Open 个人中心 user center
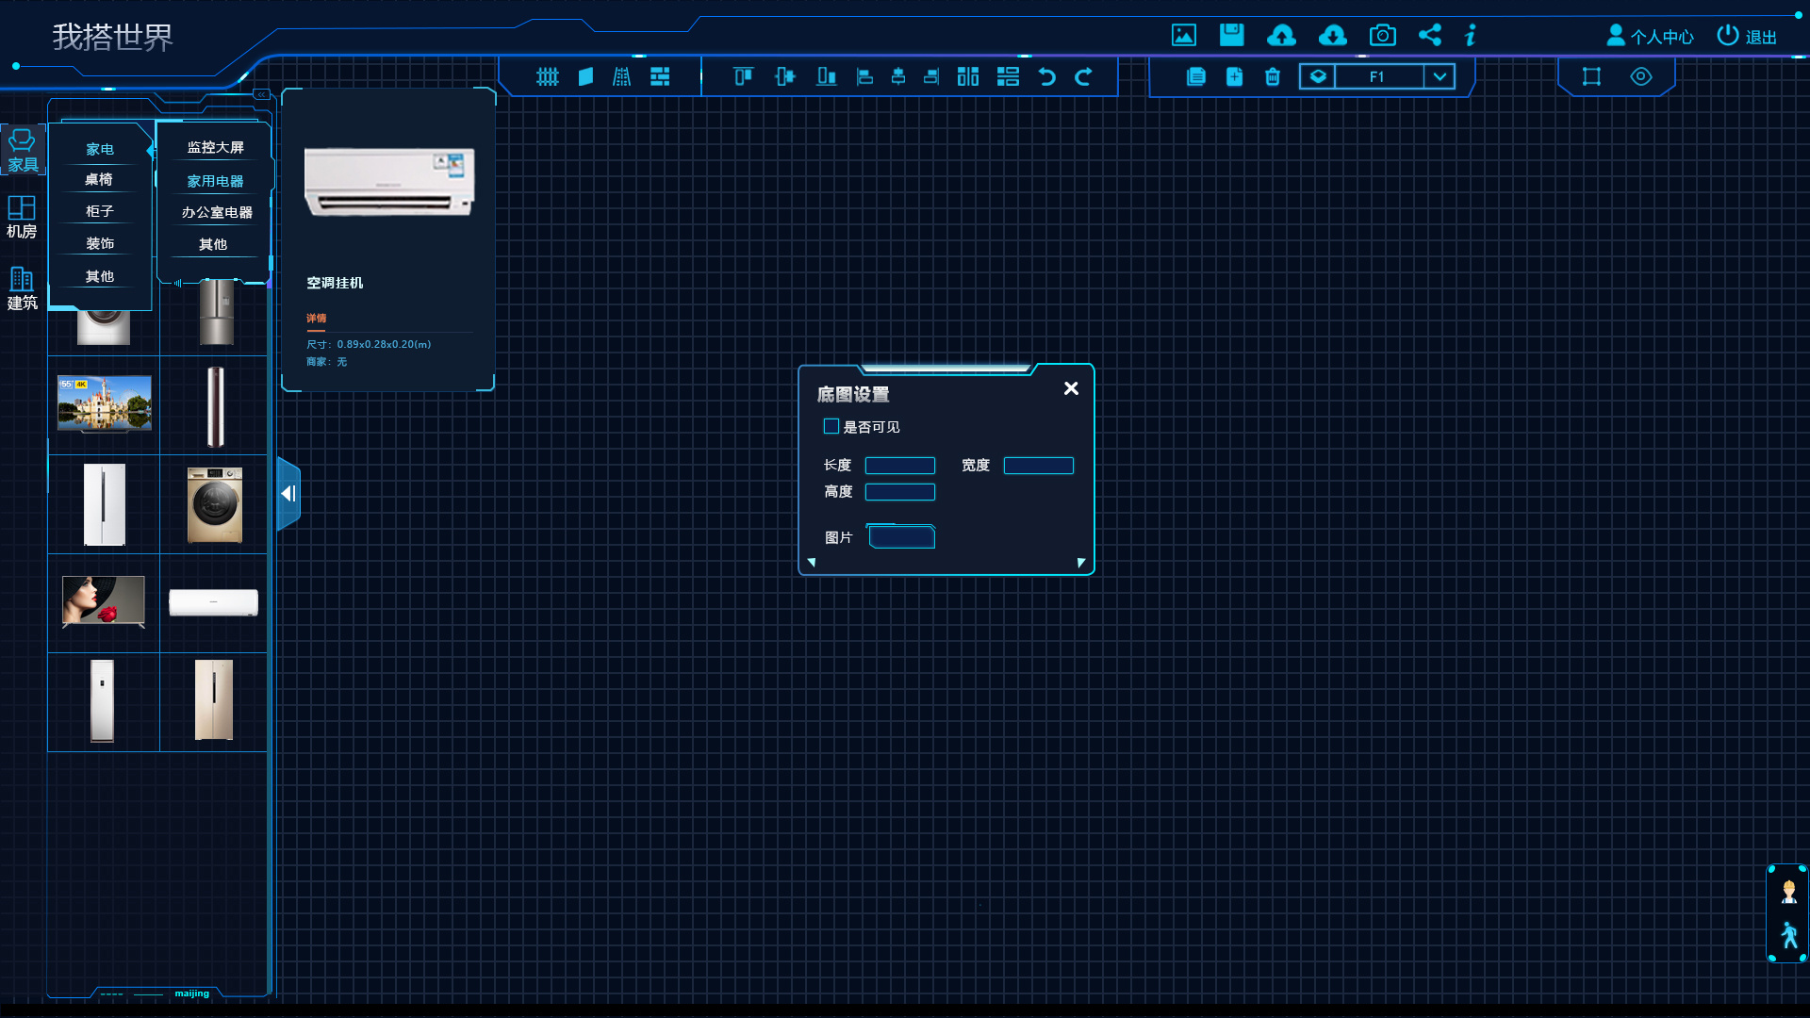 [x=1650, y=37]
